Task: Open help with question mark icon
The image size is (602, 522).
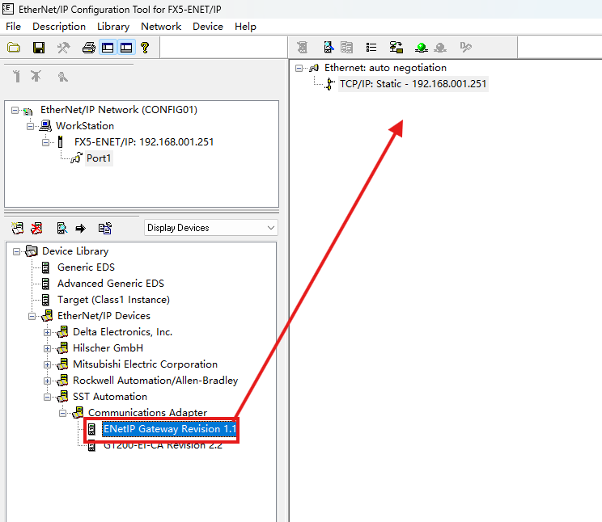Action: [145, 48]
